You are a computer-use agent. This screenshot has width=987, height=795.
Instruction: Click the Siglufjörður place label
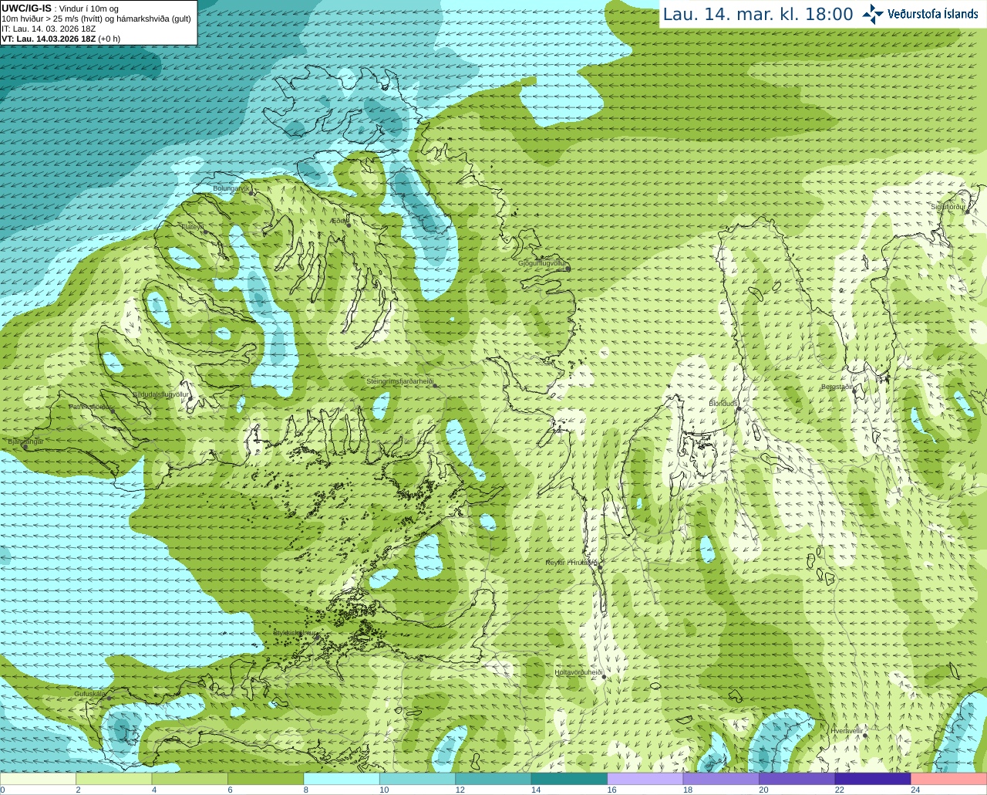coord(948,207)
